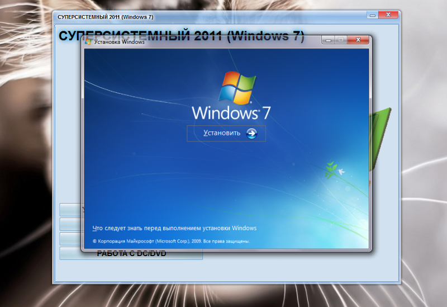
Task: Click the Установить install button
Action: click(226, 133)
